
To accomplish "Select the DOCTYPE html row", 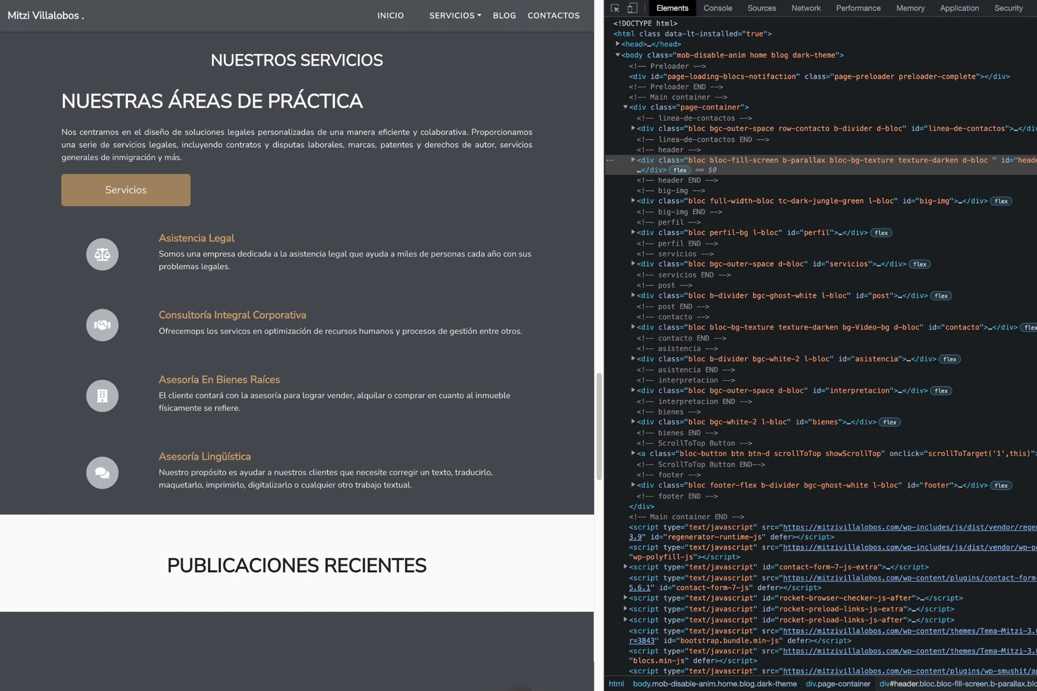I will (645, 23).
